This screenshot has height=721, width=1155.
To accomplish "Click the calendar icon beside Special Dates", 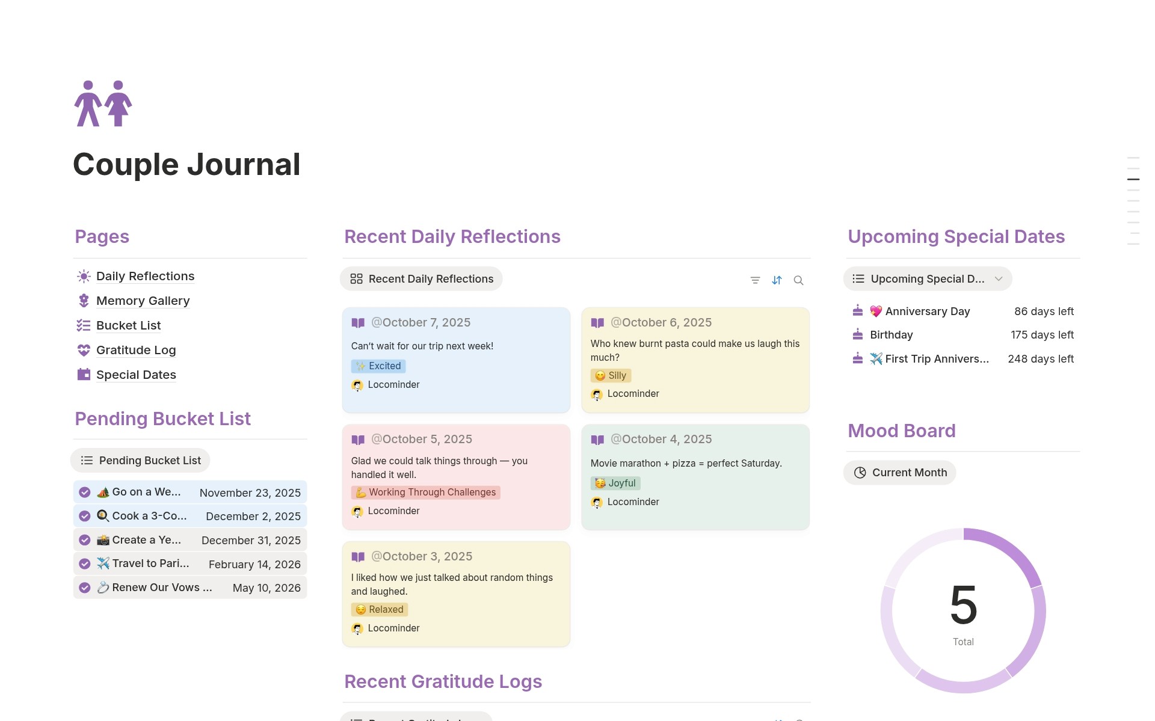I will coord(84,375).
